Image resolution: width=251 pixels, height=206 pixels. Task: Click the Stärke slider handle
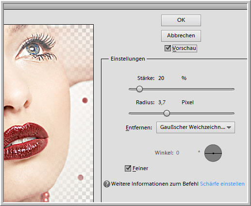click(139, 89)
